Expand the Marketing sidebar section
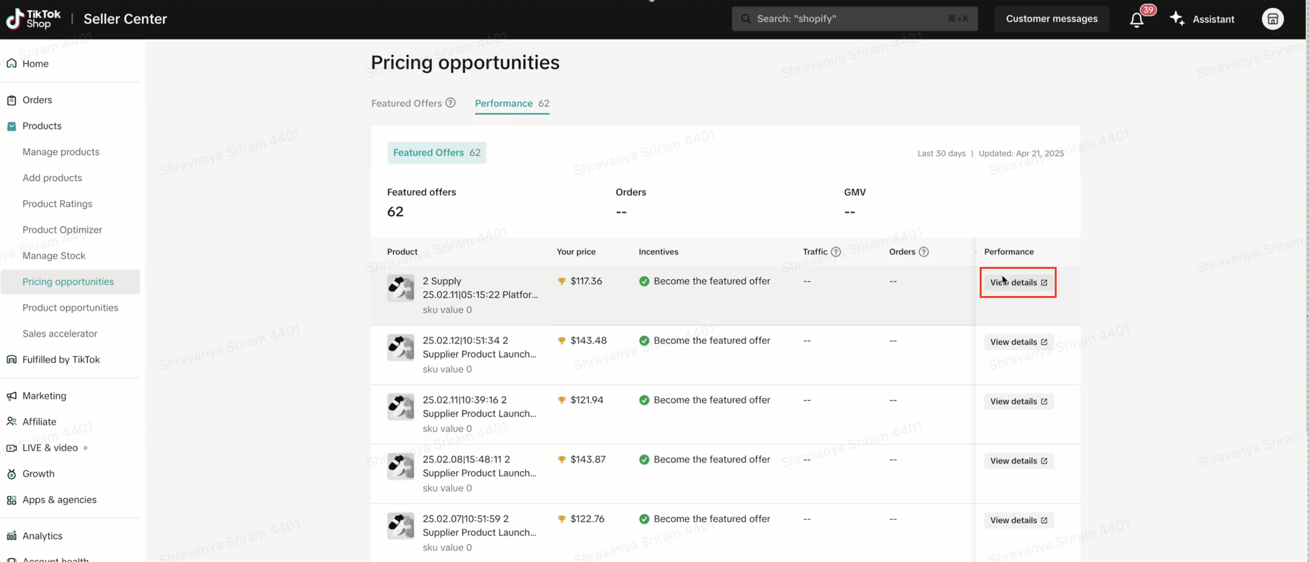The width and height of the screenshot is (1309, 562). [x=44, y=395]
